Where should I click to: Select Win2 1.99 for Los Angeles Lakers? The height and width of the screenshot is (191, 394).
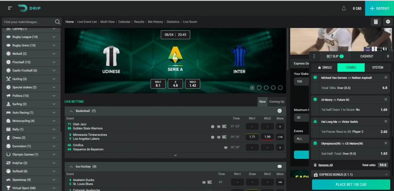tap(267, 137)
